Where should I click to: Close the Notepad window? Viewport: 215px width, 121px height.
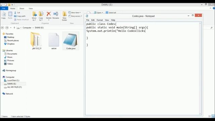[198, 15]
